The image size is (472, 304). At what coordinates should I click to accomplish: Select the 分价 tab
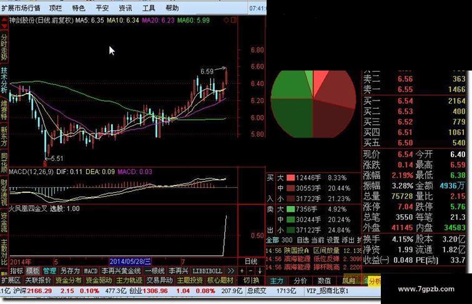coord(300,281)
